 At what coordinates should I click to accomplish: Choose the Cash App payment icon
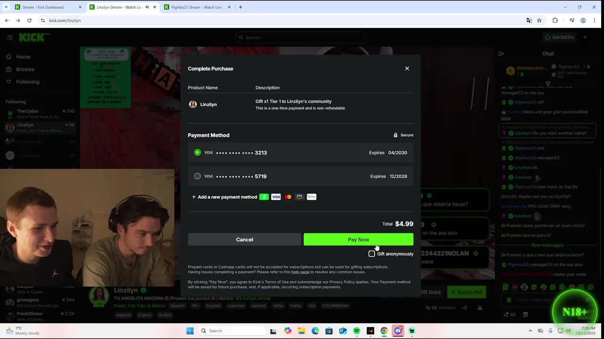[x=264, y=197]
